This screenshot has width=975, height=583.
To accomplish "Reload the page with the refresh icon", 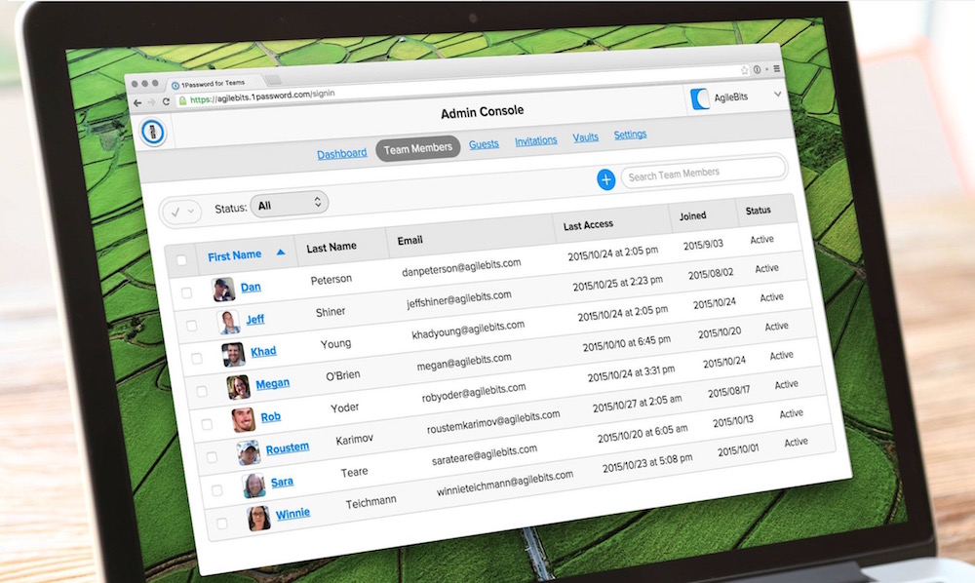I will point(166,101).
